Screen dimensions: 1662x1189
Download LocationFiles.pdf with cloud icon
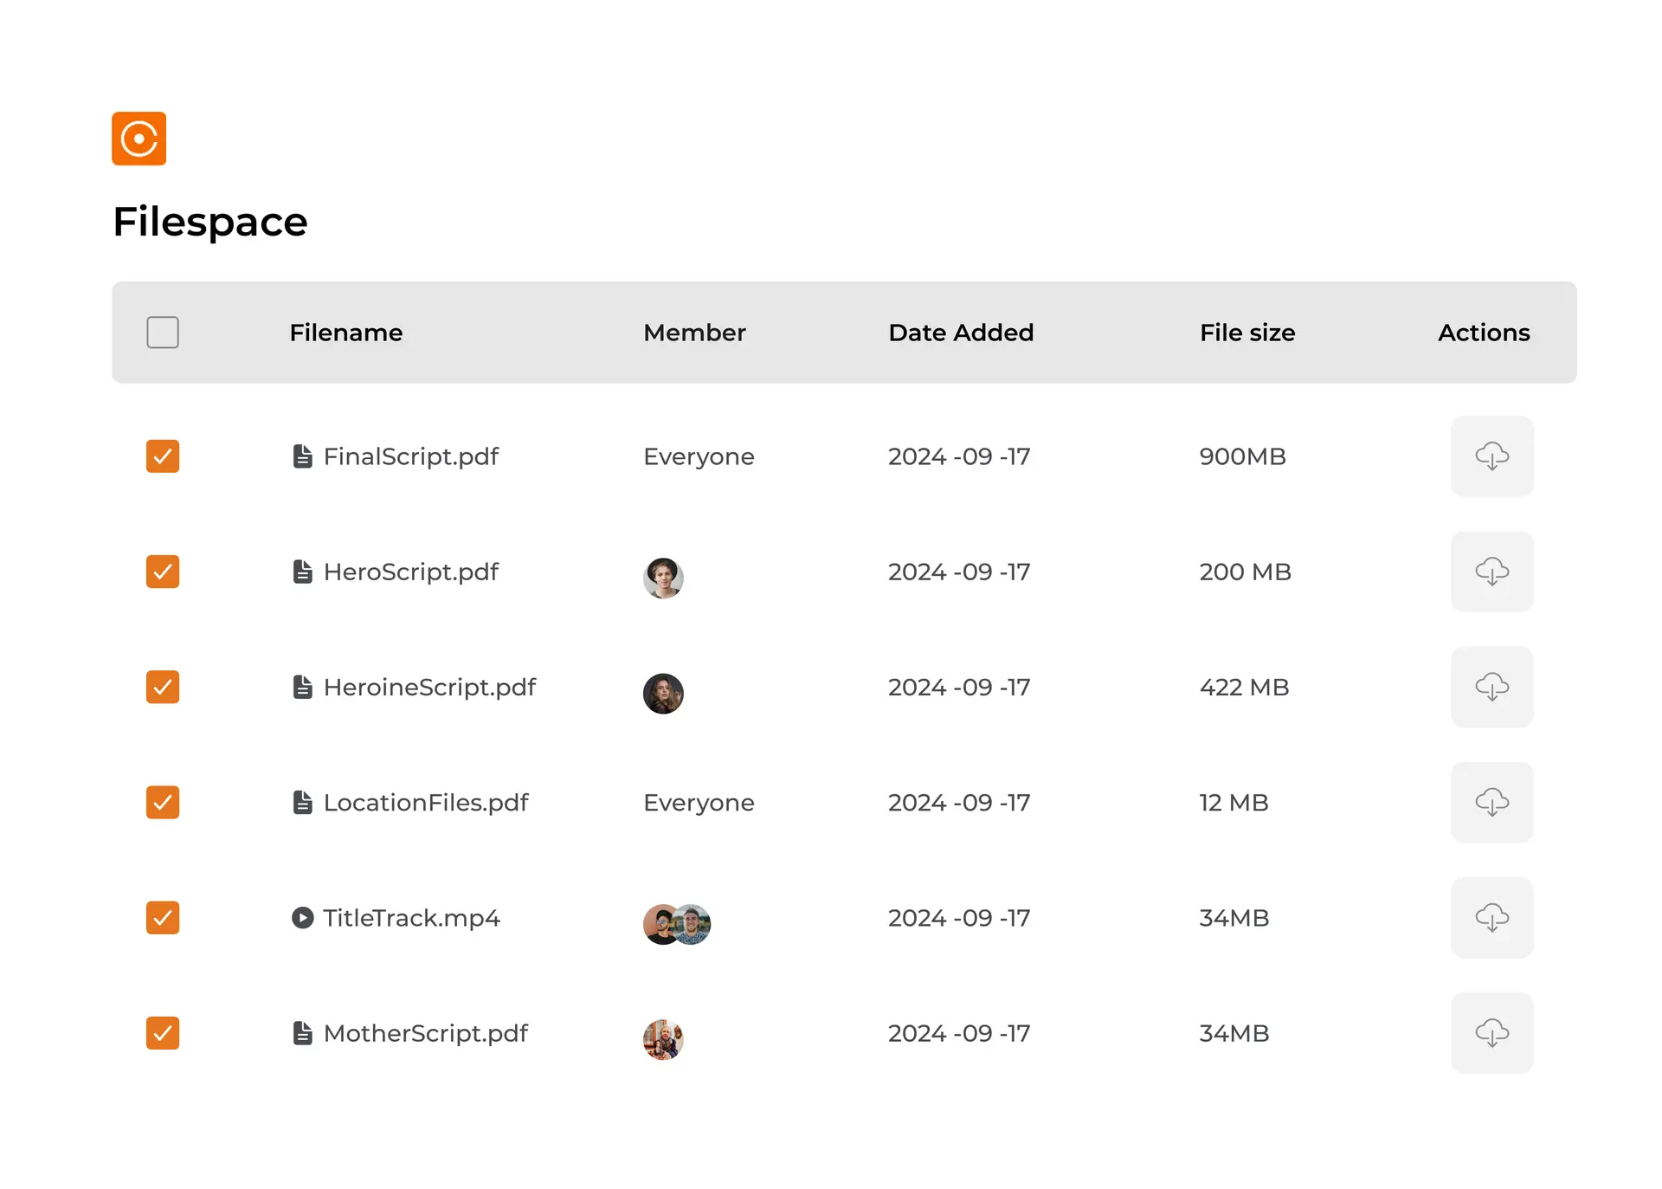[x=1491, y=802]
